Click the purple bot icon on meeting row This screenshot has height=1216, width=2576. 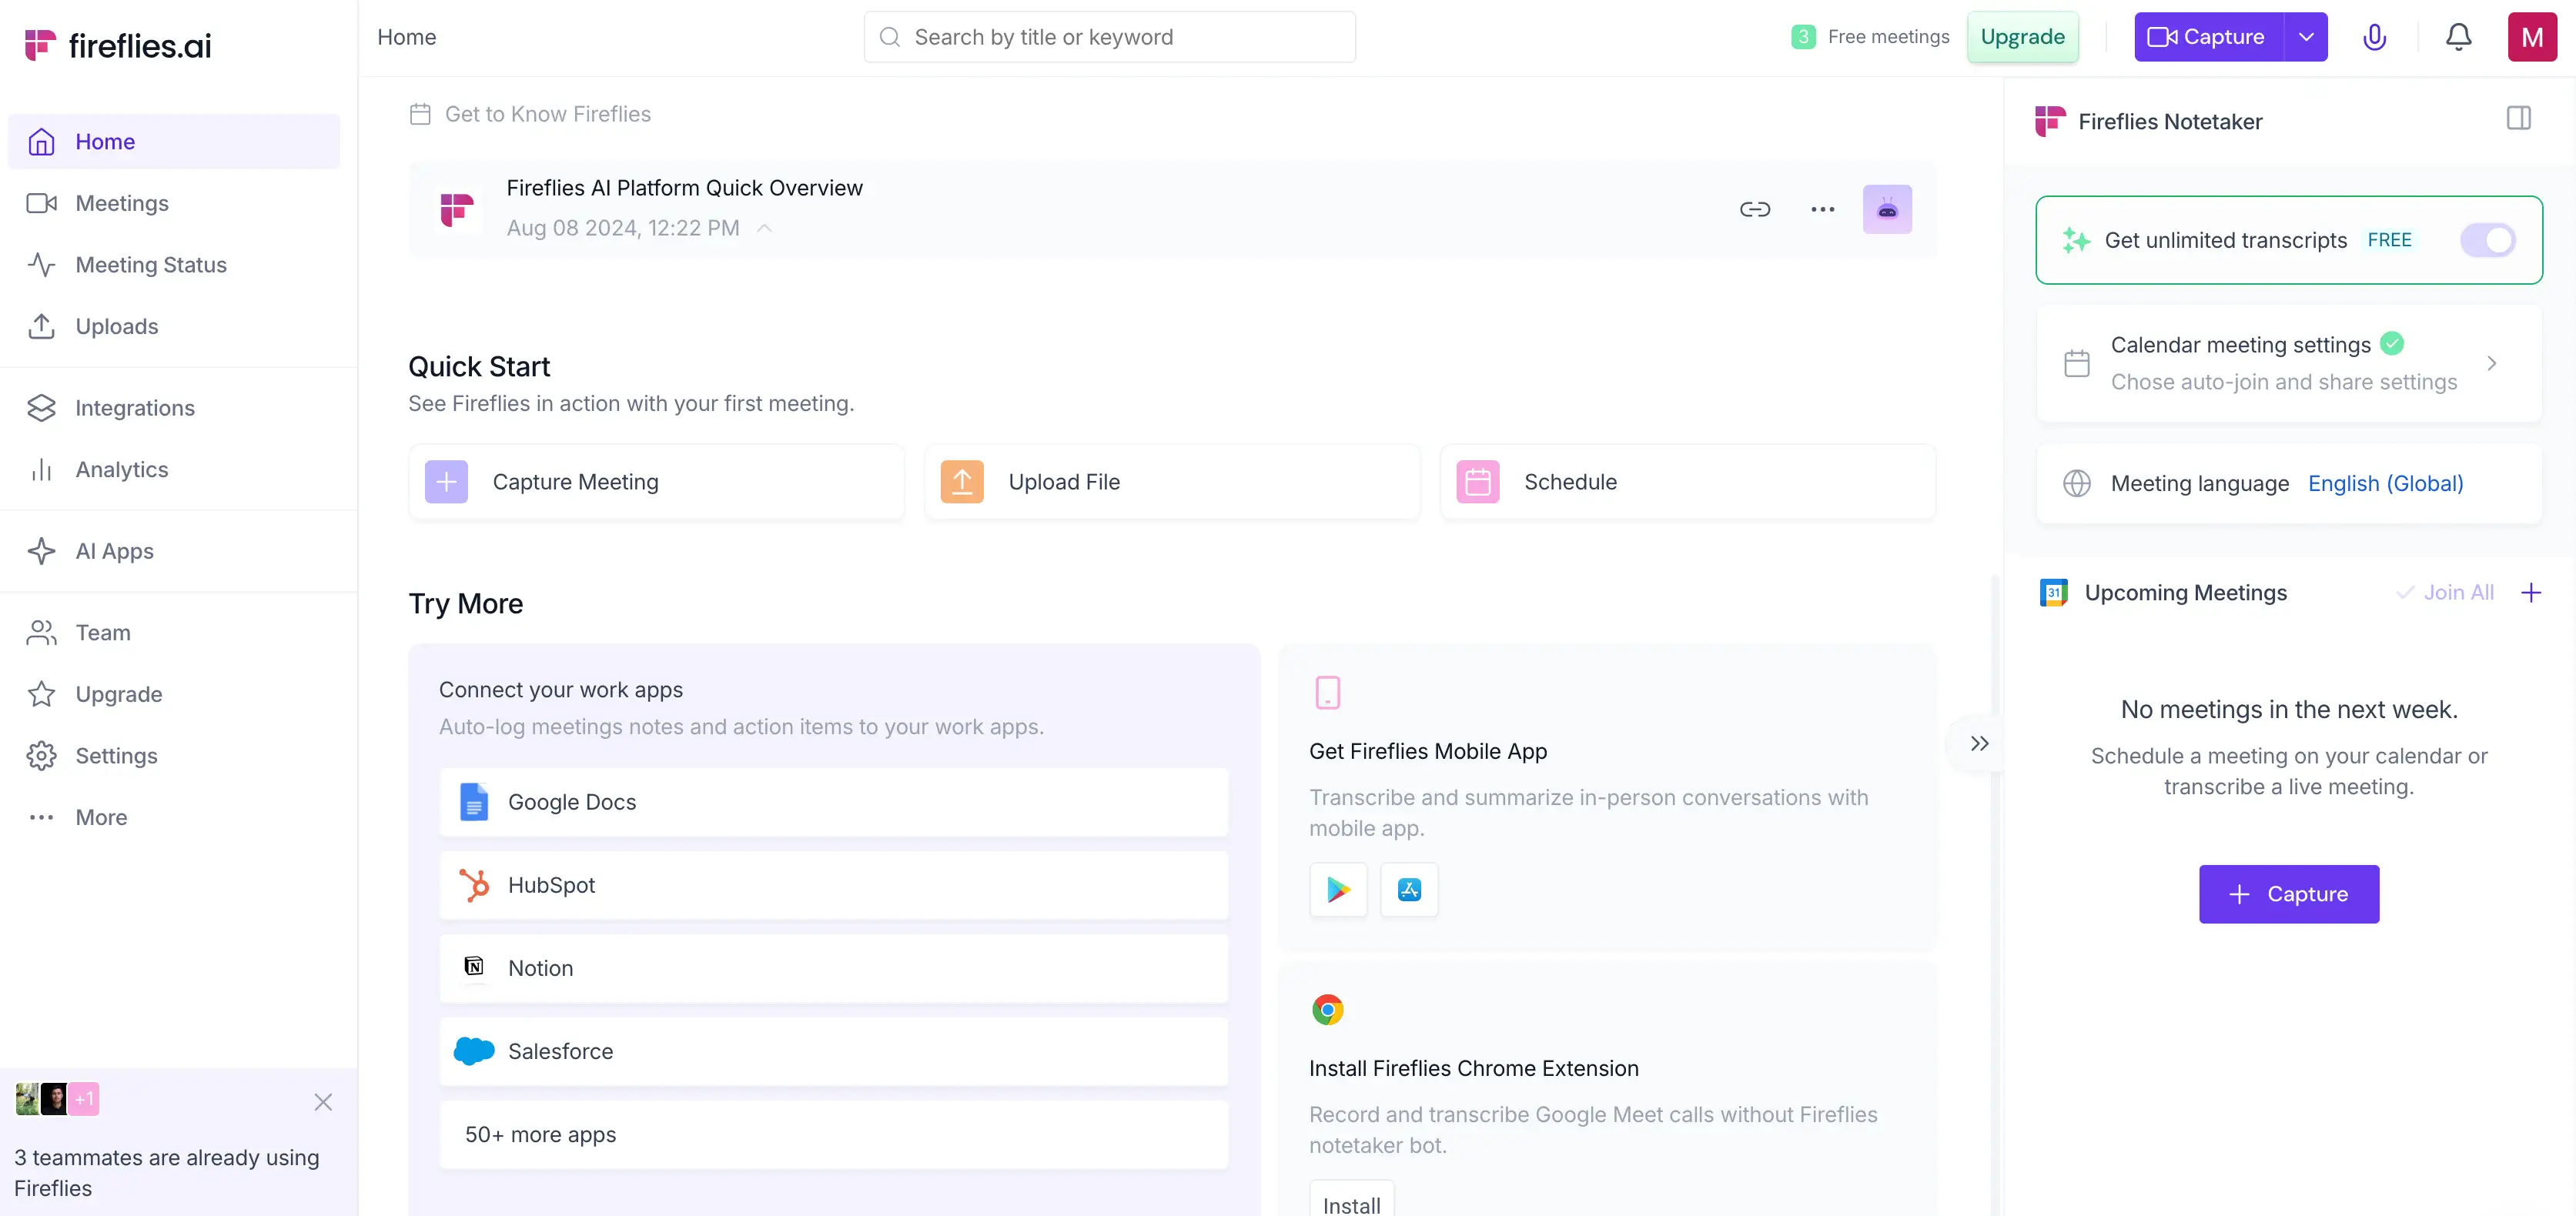[x=1887, y=209]
